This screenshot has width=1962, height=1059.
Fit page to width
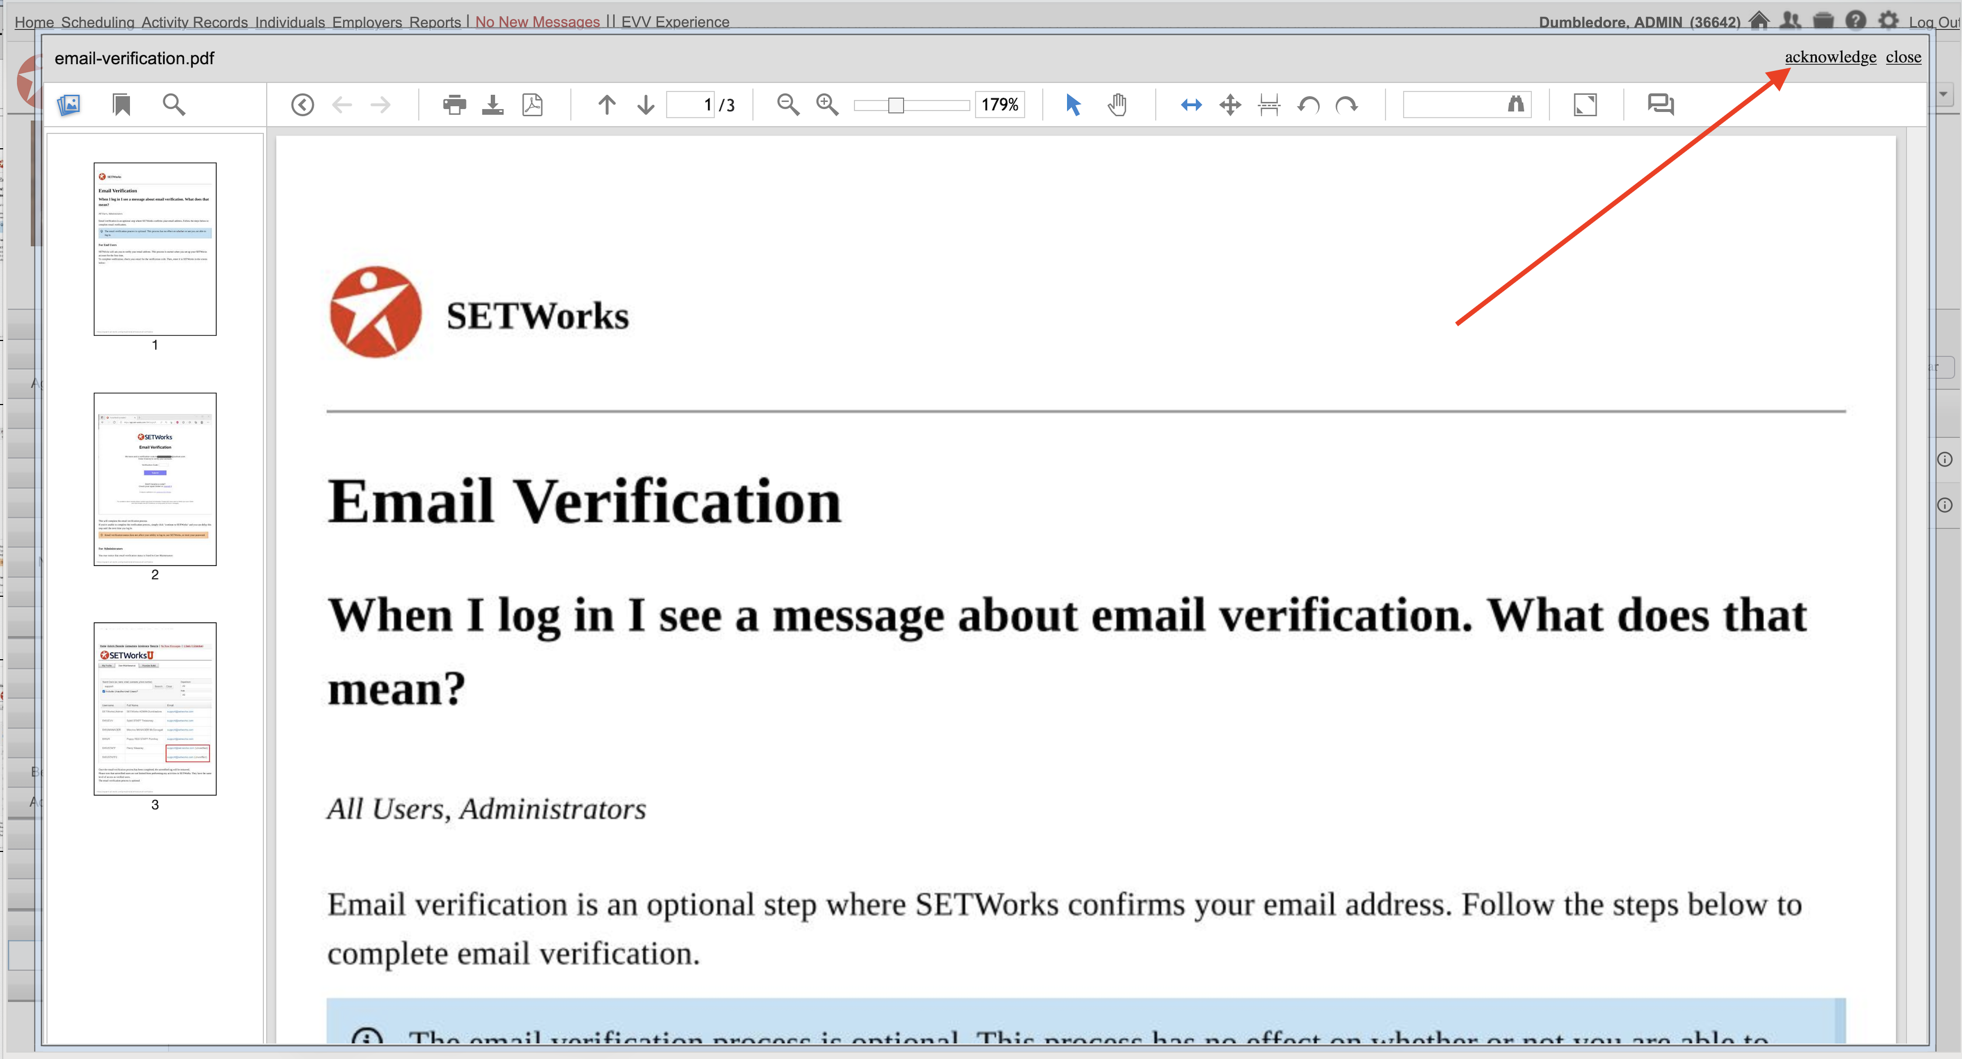1191,104
